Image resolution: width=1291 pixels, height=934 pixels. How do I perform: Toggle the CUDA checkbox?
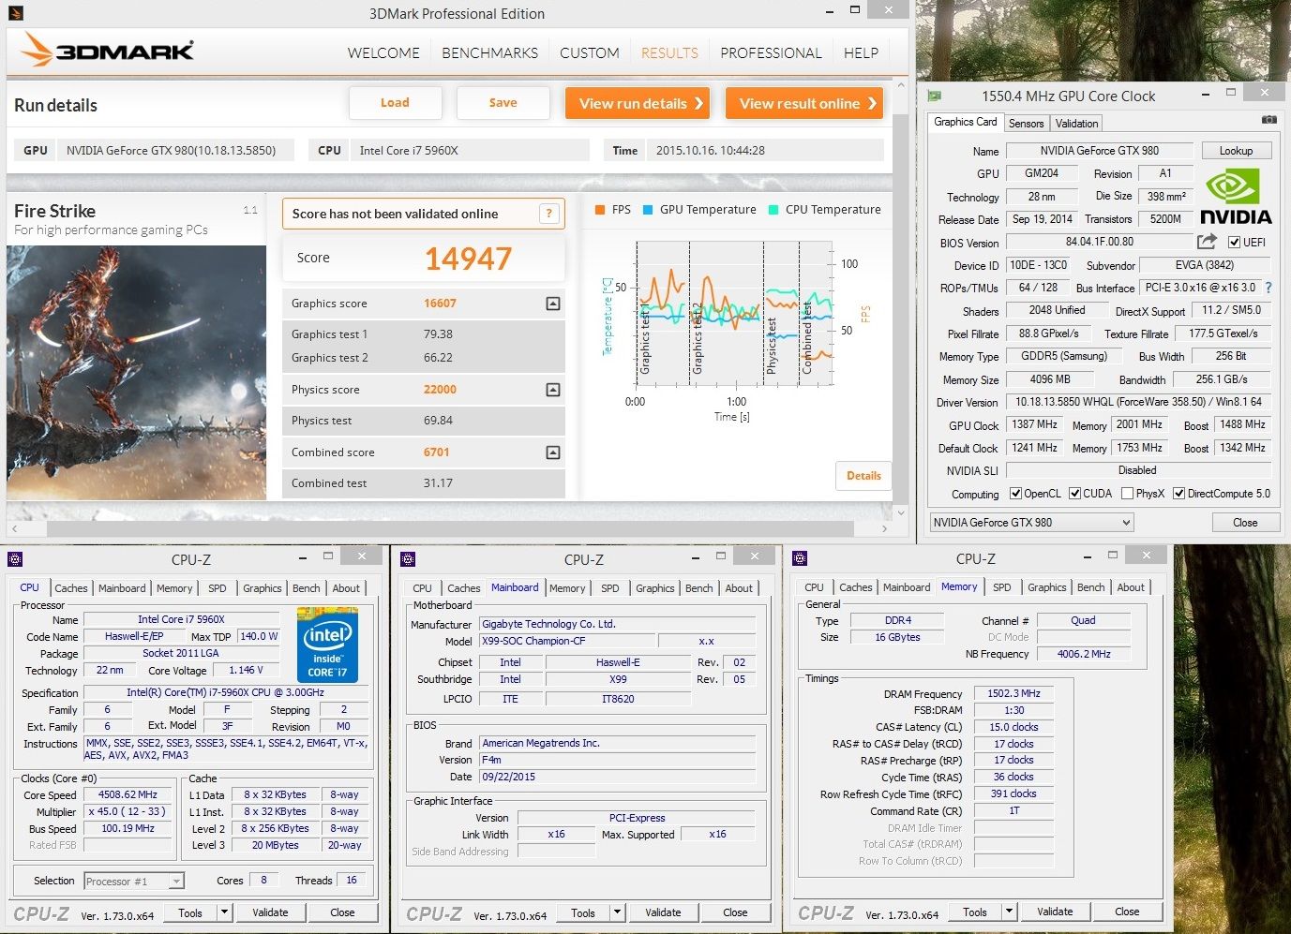click(x=1074, y=494)
